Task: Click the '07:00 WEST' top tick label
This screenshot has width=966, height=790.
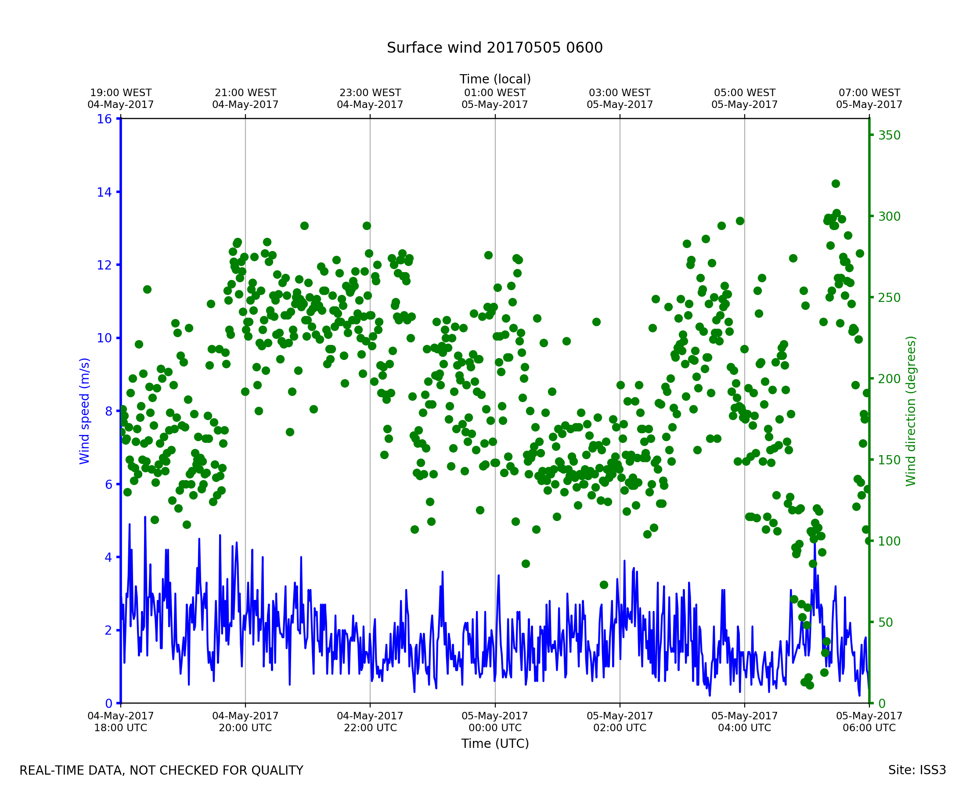Action: [869, 93]
